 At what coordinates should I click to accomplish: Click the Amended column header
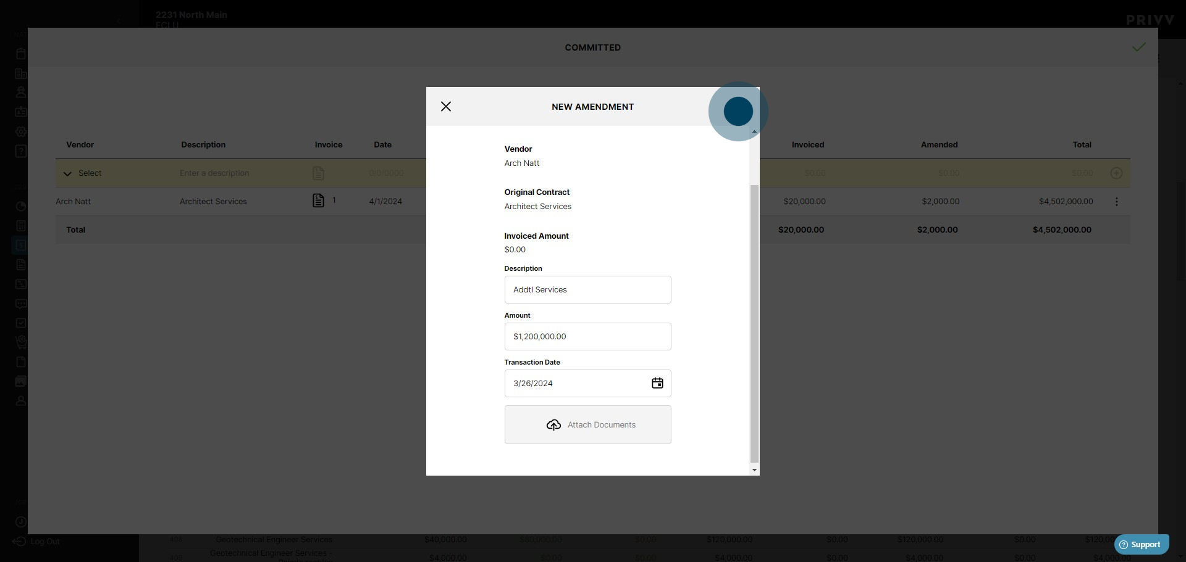click(940, 145)
